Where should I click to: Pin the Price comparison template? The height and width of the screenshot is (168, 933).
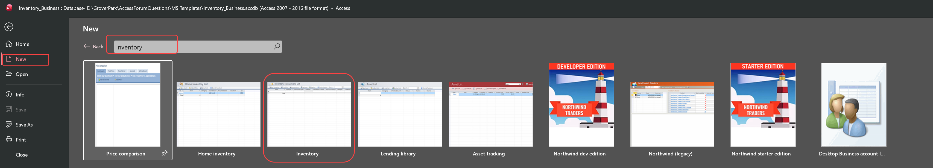[x=165, y=154]
